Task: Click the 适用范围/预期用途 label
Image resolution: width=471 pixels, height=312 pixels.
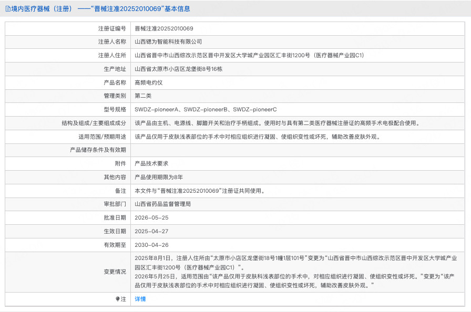Action: pos(102,137)
